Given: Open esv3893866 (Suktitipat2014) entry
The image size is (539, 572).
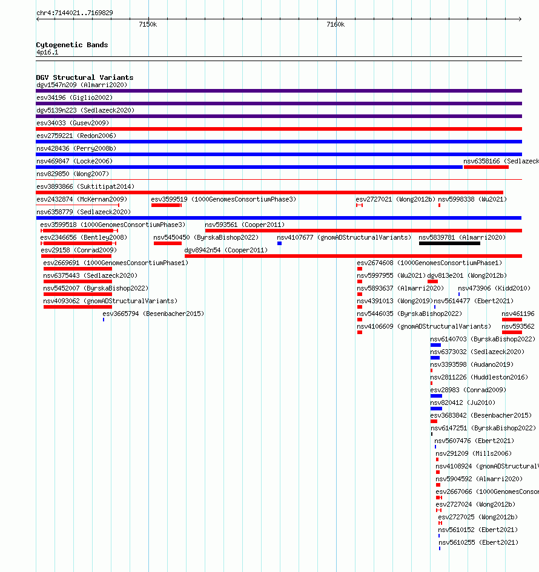Looking at the screenshot, I should [85, 187].
